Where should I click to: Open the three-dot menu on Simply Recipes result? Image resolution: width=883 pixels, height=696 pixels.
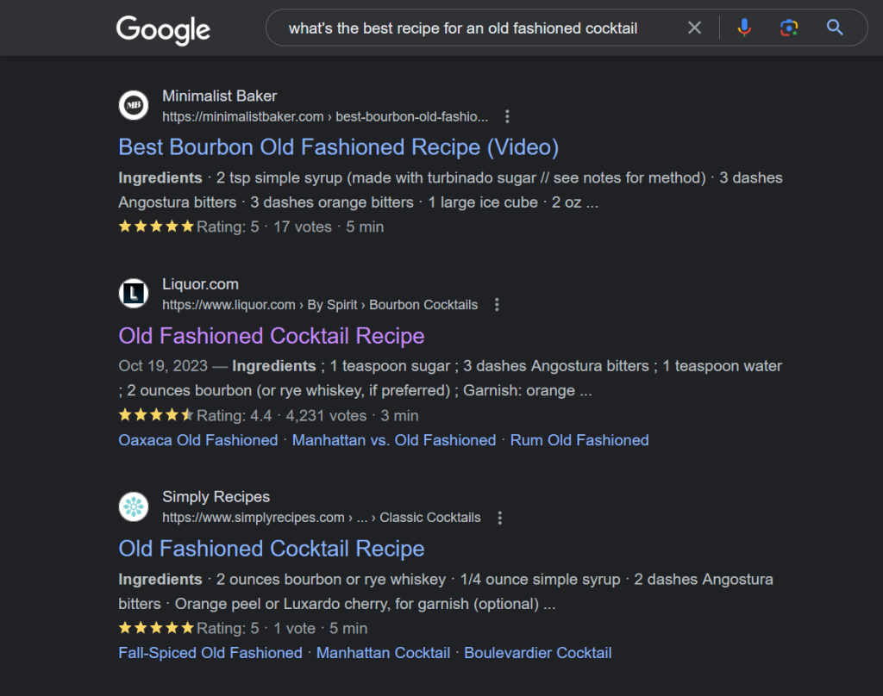coord(500,517)
